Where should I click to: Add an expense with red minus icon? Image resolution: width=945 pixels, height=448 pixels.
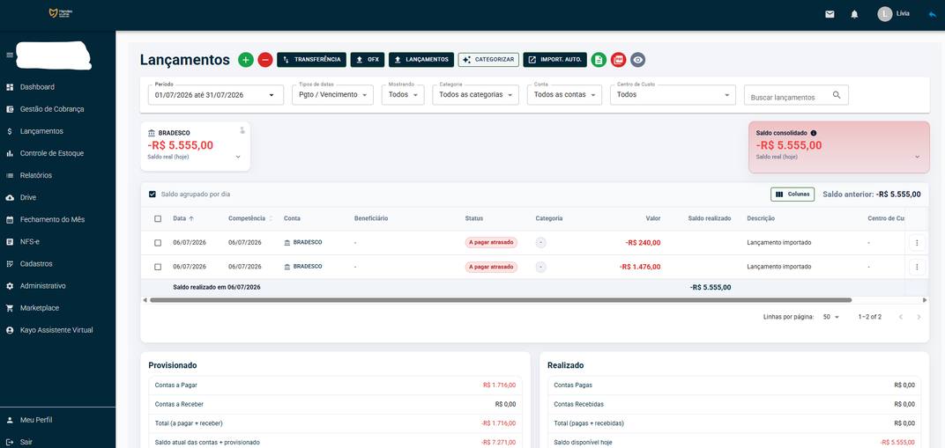click(x=265, y=60)
